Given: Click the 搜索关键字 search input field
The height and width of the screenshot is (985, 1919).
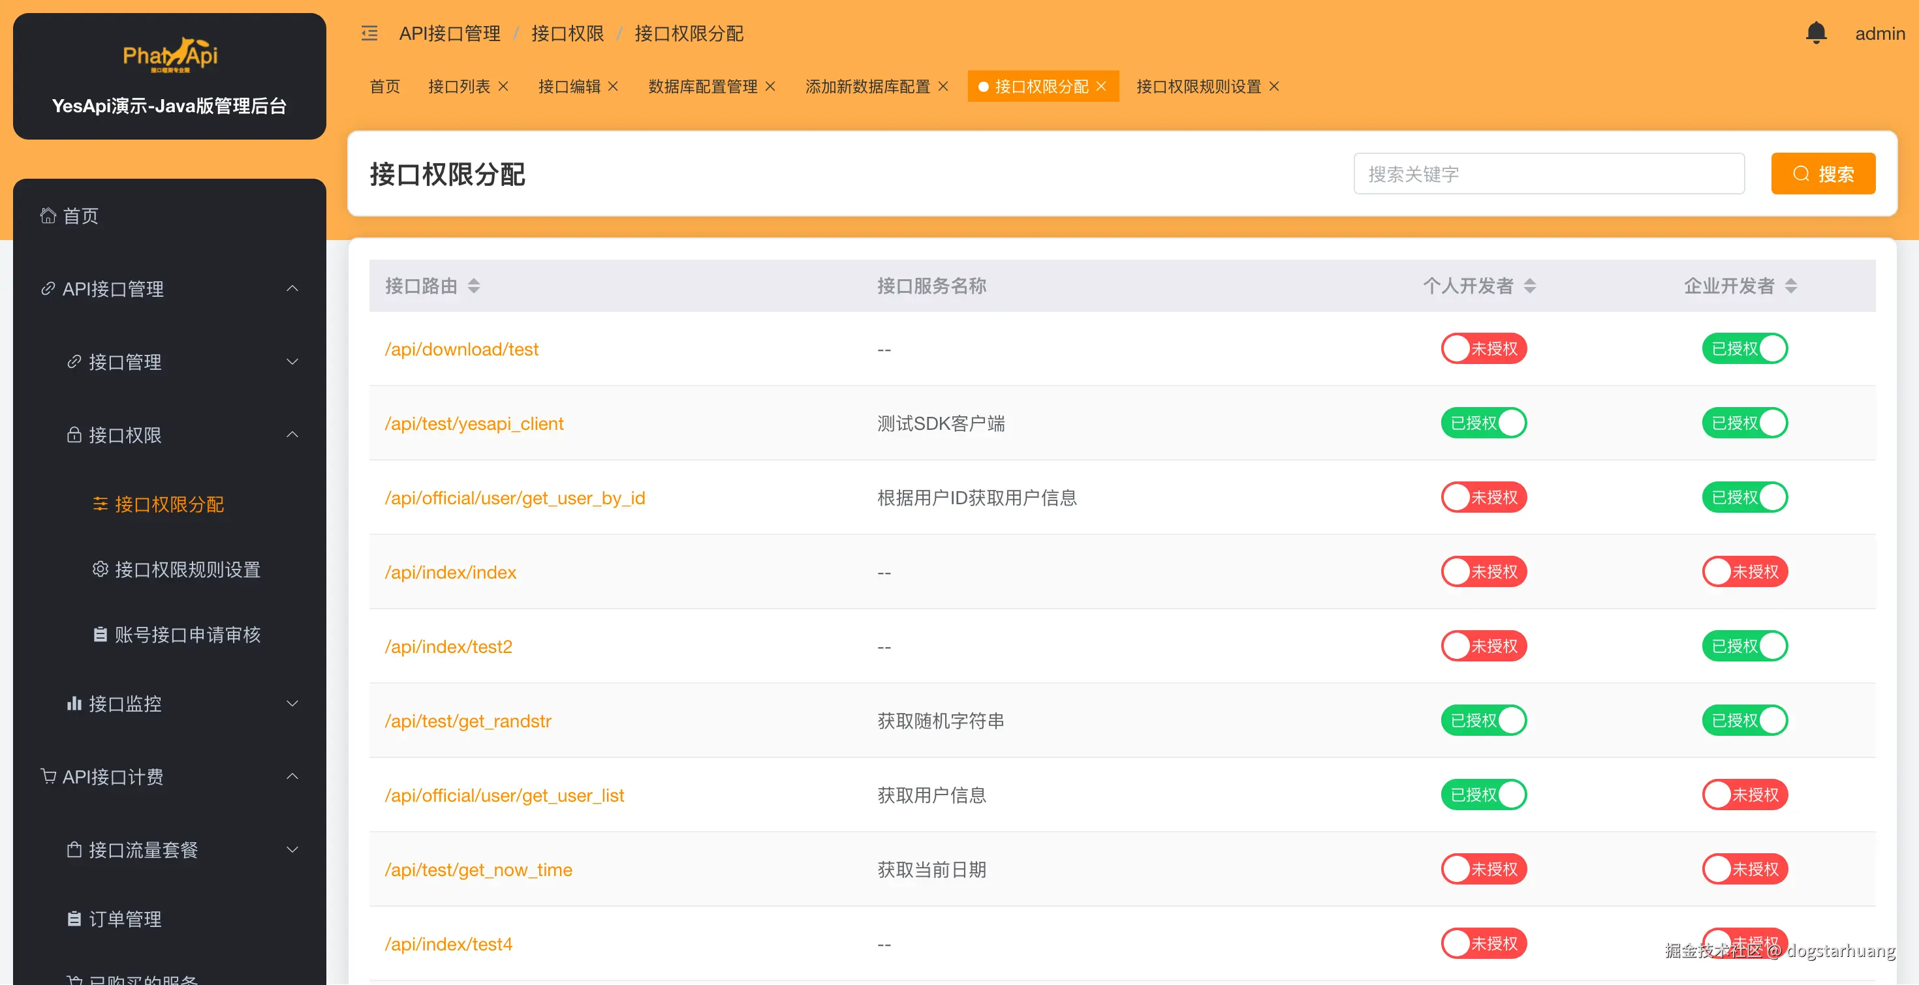Looking at the screenshot, I should coord(1548,174).
